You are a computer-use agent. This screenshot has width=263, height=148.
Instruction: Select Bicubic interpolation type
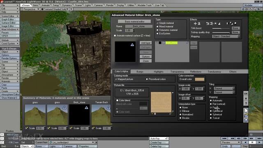pyautogui.click(x=185, y=118)
